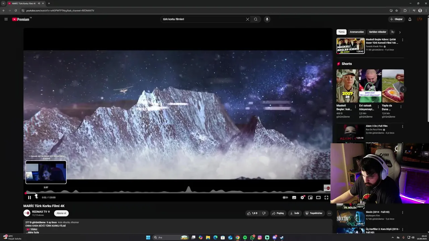Open File Explorer from taskbar
Screen dimensions: 429x241
coord(208,238)
